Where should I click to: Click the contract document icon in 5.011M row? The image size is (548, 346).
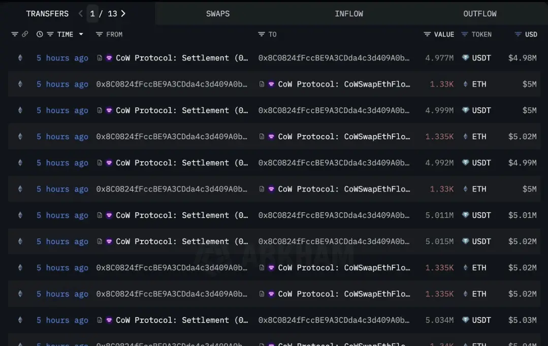100,215
